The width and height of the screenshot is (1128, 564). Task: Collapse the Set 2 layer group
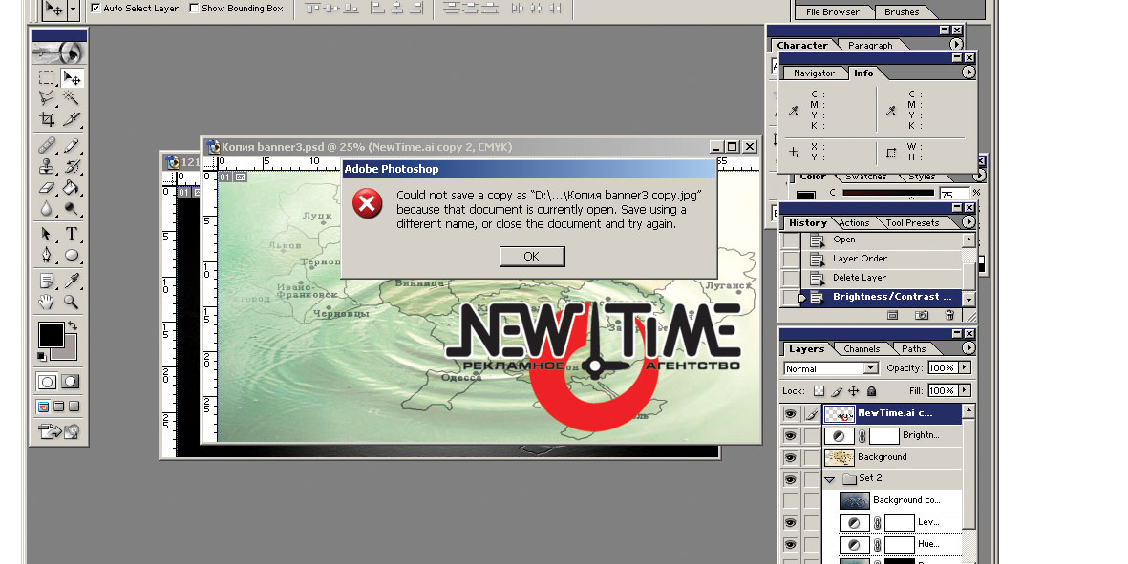[x=829, y=479]
